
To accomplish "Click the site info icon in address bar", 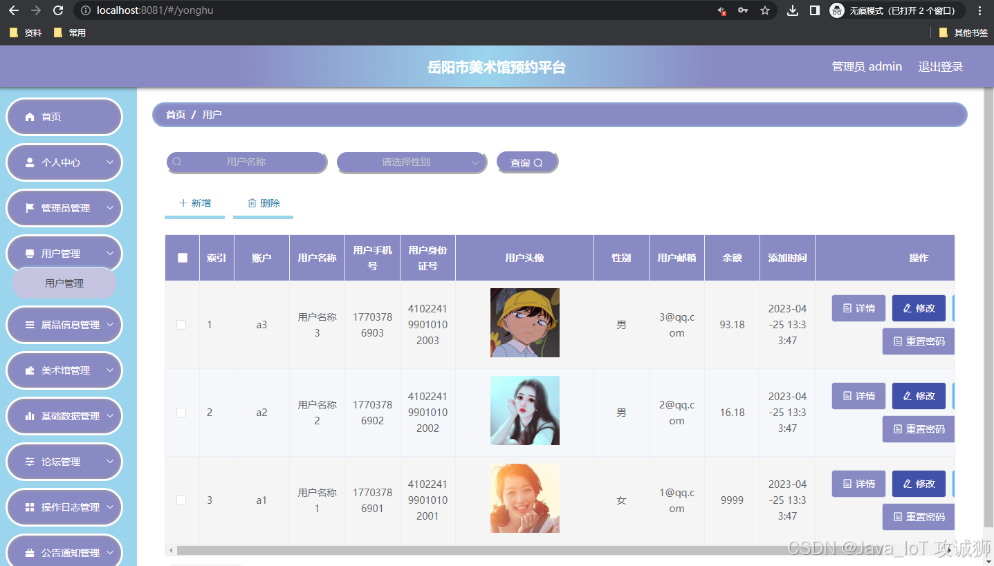I will coord(85,10).
